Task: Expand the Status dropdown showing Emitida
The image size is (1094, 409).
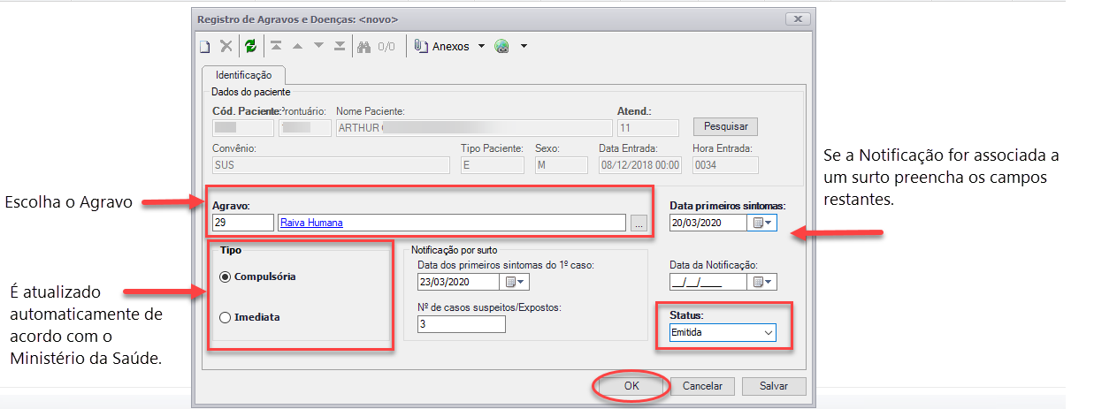Action: pyautogui.click(x=768, y=333)
